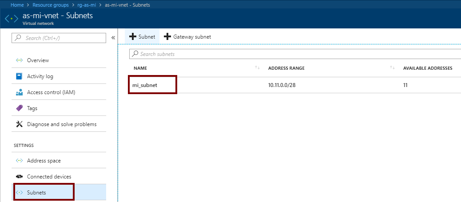This screenshot has height=202, width=461.
Task: Click the purple Tags icon
Action: tap(19, 108)
